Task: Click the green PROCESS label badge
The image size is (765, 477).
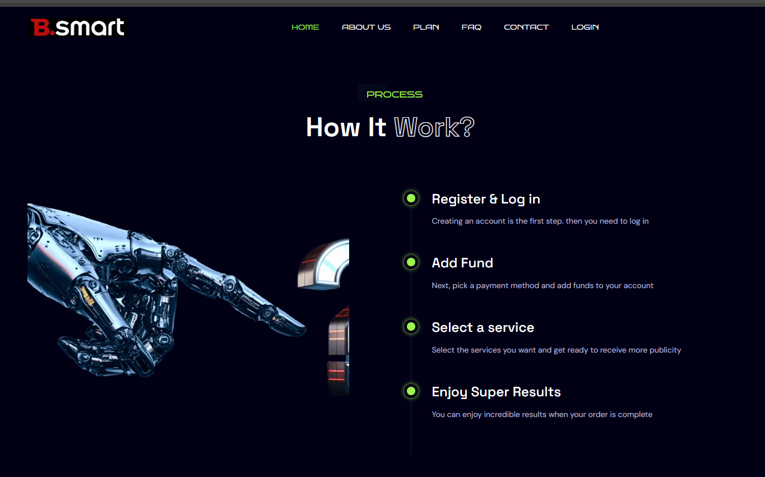Action: point(394,94)
